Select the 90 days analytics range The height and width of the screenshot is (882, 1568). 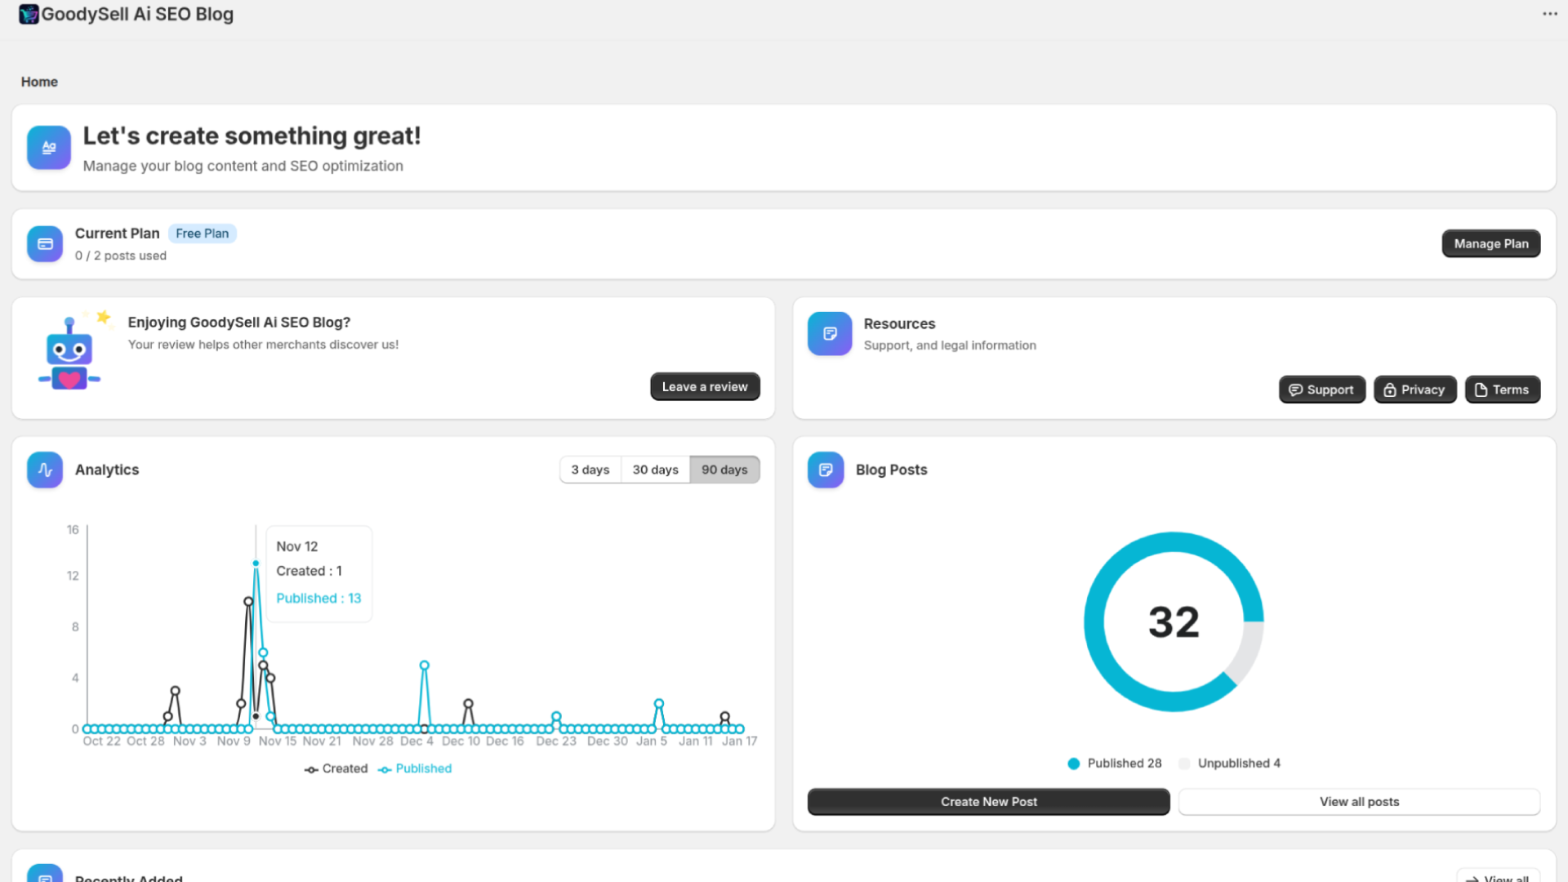(x=724, y=469)
